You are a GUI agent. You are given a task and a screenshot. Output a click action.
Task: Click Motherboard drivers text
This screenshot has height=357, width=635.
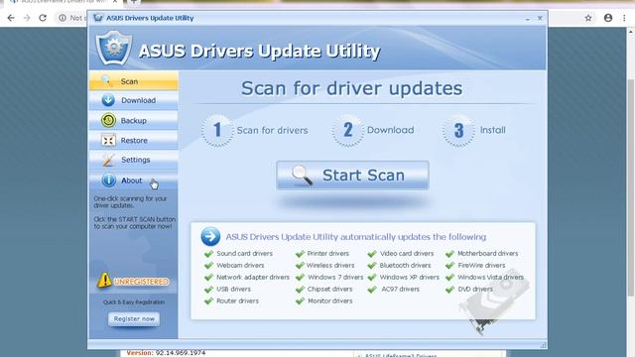[x=488, y=254]
